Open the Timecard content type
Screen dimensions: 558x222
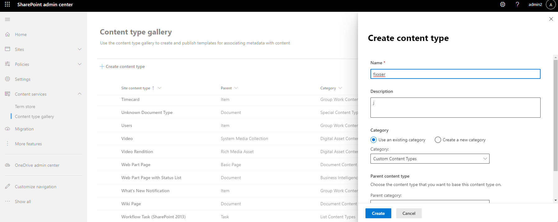(130, 99)
